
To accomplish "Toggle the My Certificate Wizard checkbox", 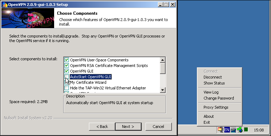I will coord(66,82).
